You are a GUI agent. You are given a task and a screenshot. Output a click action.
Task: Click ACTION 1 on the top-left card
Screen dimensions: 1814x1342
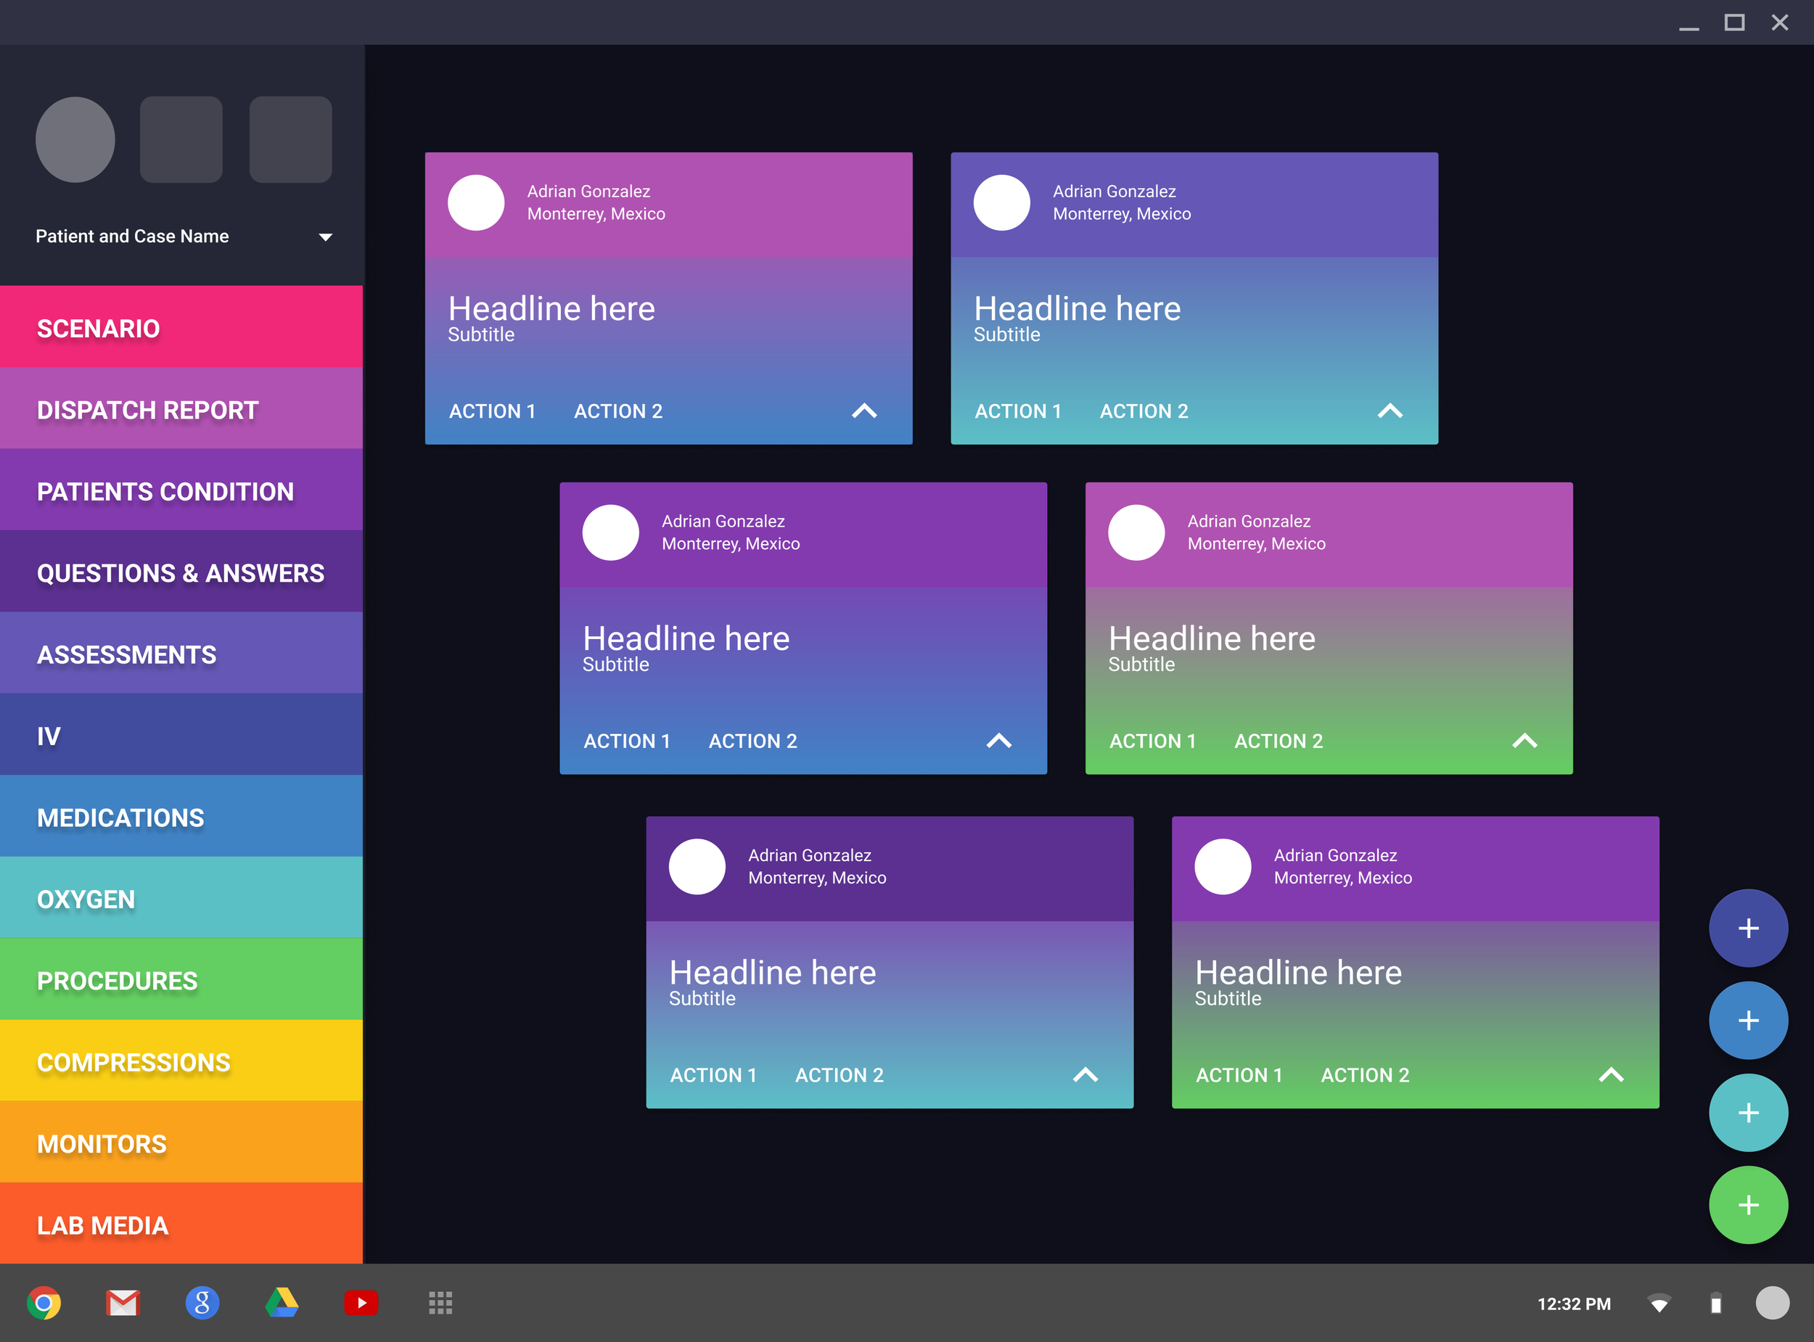coord(492,411)
